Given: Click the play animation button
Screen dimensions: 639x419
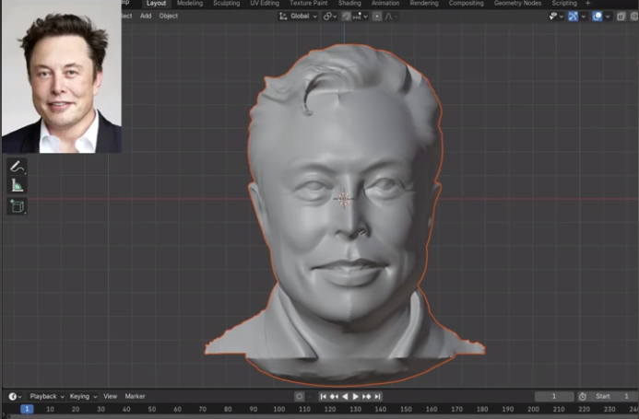Looking at the screenshot, I should [x=356, y=396].
